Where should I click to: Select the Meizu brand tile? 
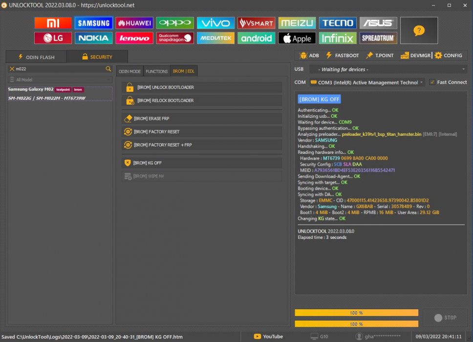(x=297, y=23)
